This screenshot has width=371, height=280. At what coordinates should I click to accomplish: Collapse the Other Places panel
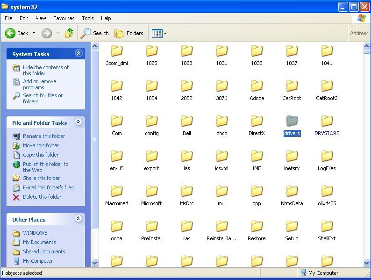click(78, 219)
